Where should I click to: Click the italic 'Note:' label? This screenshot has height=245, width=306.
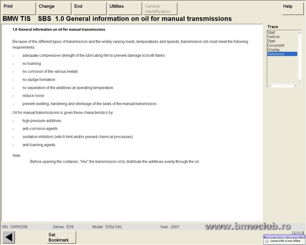(17, 156)
